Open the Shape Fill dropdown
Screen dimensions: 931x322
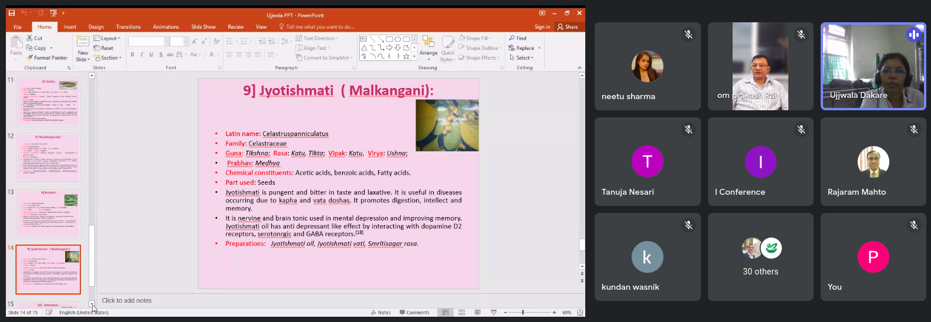pos(474,38)
